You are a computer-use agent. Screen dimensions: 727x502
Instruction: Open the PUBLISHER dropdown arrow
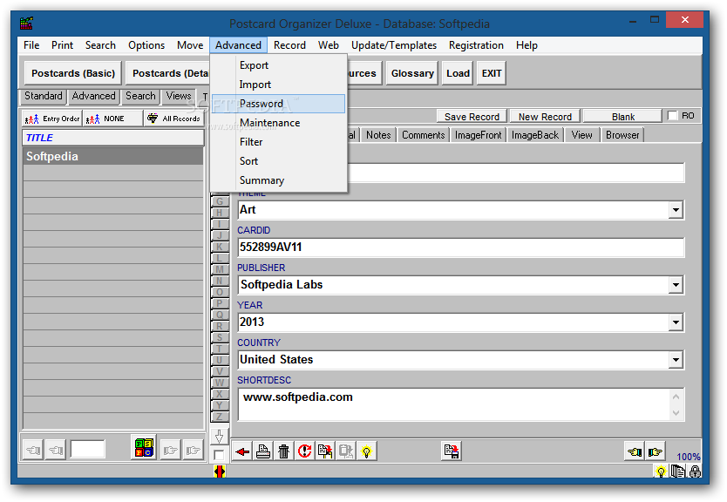[676, 285]
